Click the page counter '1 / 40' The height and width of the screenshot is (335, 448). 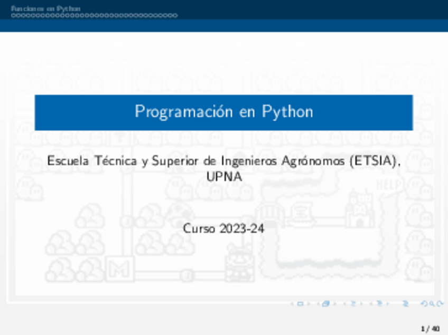tap(430, 329)
